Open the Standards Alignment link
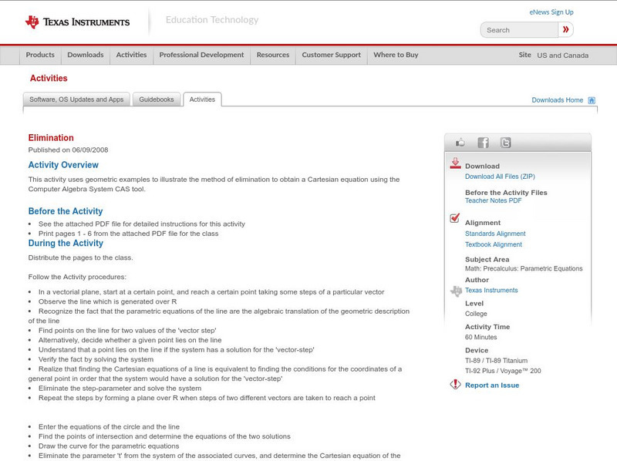617x461 pixels. (x=495, y=234)
